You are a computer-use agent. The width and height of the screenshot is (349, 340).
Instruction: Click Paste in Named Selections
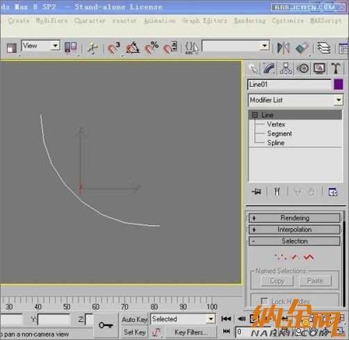(315, 281)
